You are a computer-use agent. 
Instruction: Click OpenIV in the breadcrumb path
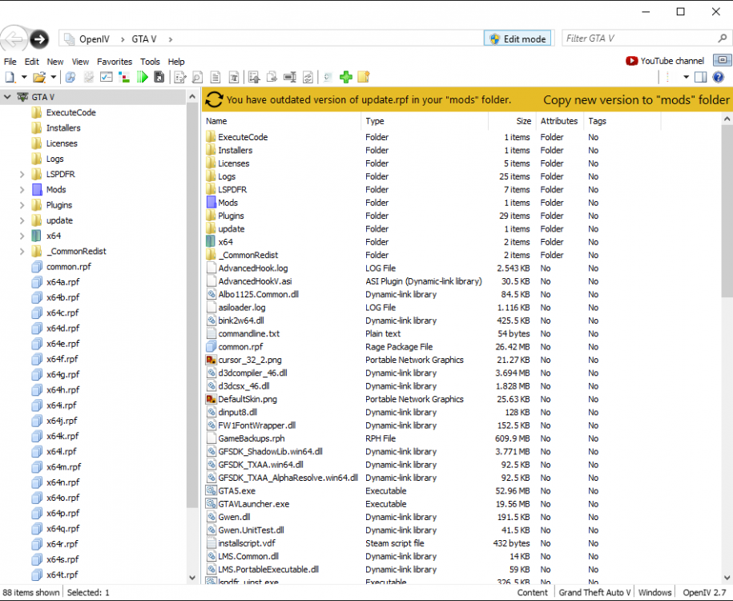[95, 39]
